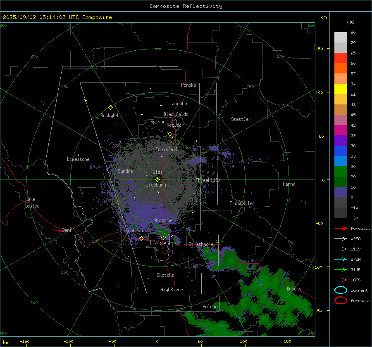This screenshot has width=372, height=347.
Task: Click the Drumheller label
Action: click(242, 203)
